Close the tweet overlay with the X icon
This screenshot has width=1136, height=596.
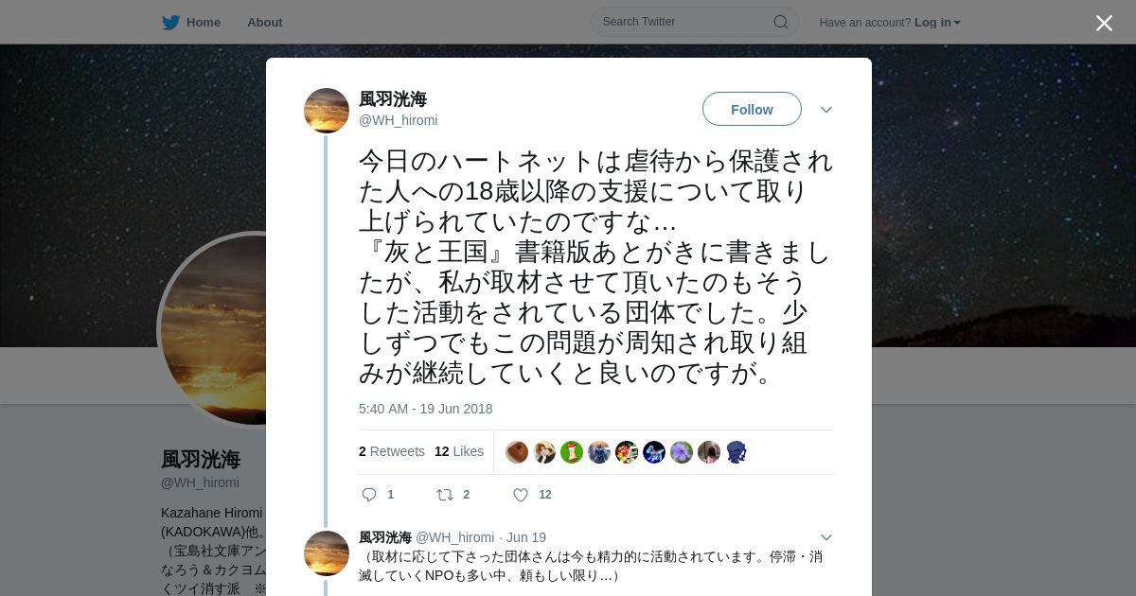point(1104,23)
